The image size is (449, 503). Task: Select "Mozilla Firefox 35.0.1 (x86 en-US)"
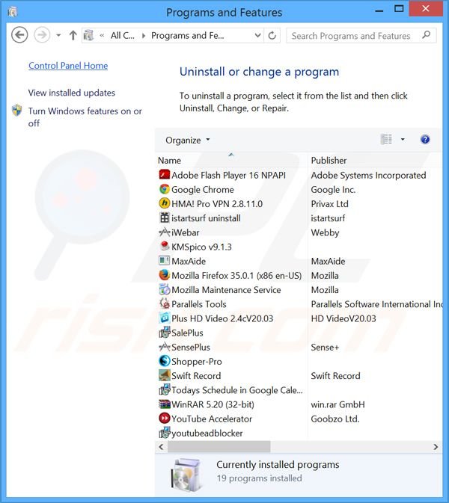point(236,276)
